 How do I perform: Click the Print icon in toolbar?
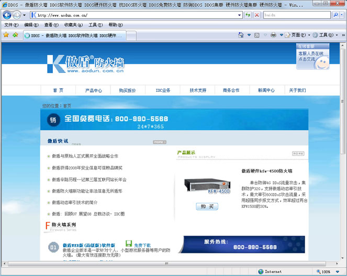(273, 35)
